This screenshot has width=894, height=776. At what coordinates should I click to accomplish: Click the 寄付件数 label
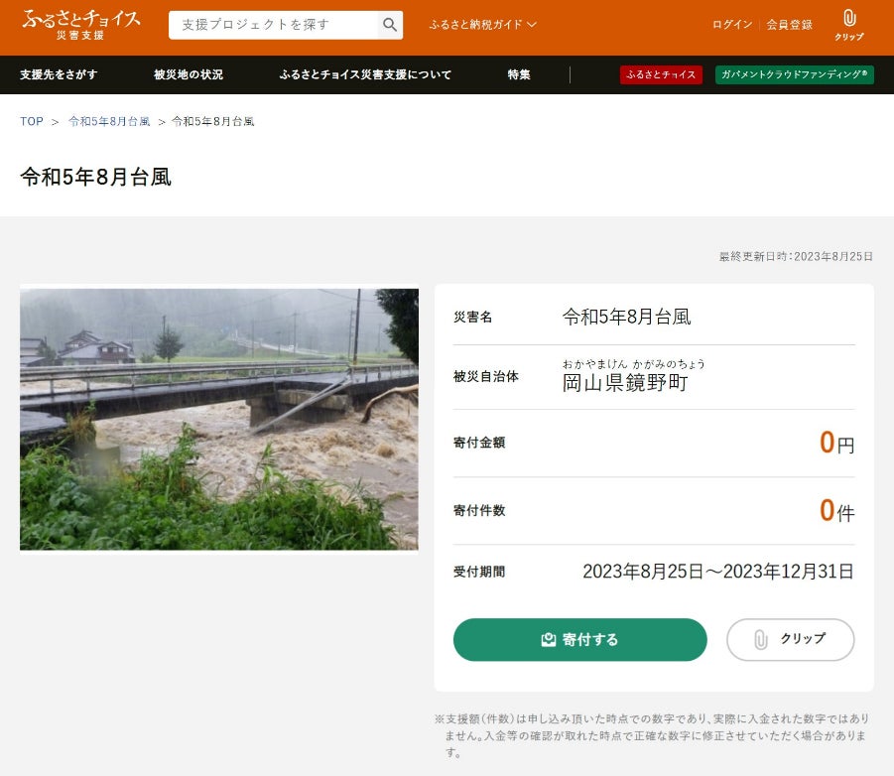point(479,510)
